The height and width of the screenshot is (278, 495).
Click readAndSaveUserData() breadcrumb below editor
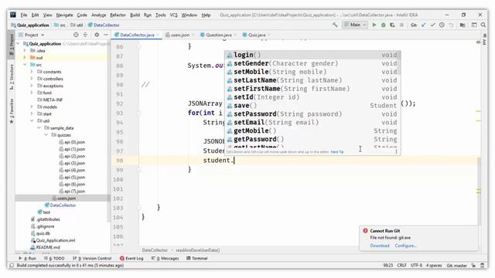198,250
